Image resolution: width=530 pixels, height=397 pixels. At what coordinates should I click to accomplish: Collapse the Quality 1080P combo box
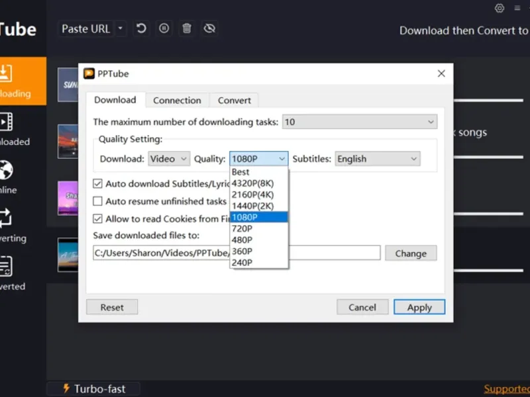coord(258,159)
